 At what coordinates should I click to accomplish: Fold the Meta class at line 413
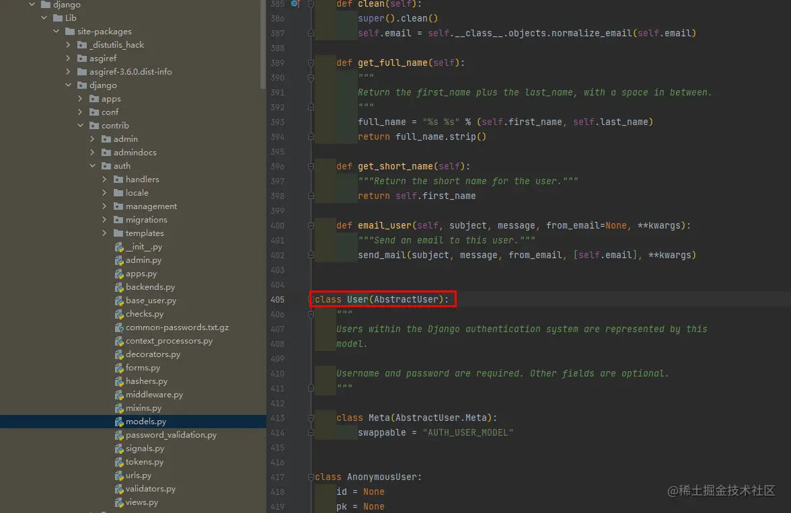click(x=311, y=418)
